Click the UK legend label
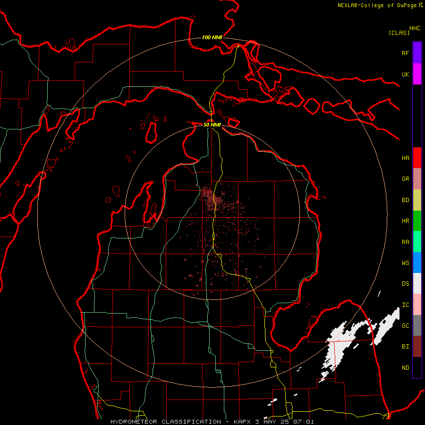Screen dimensions: 425x425 (405, 74)
